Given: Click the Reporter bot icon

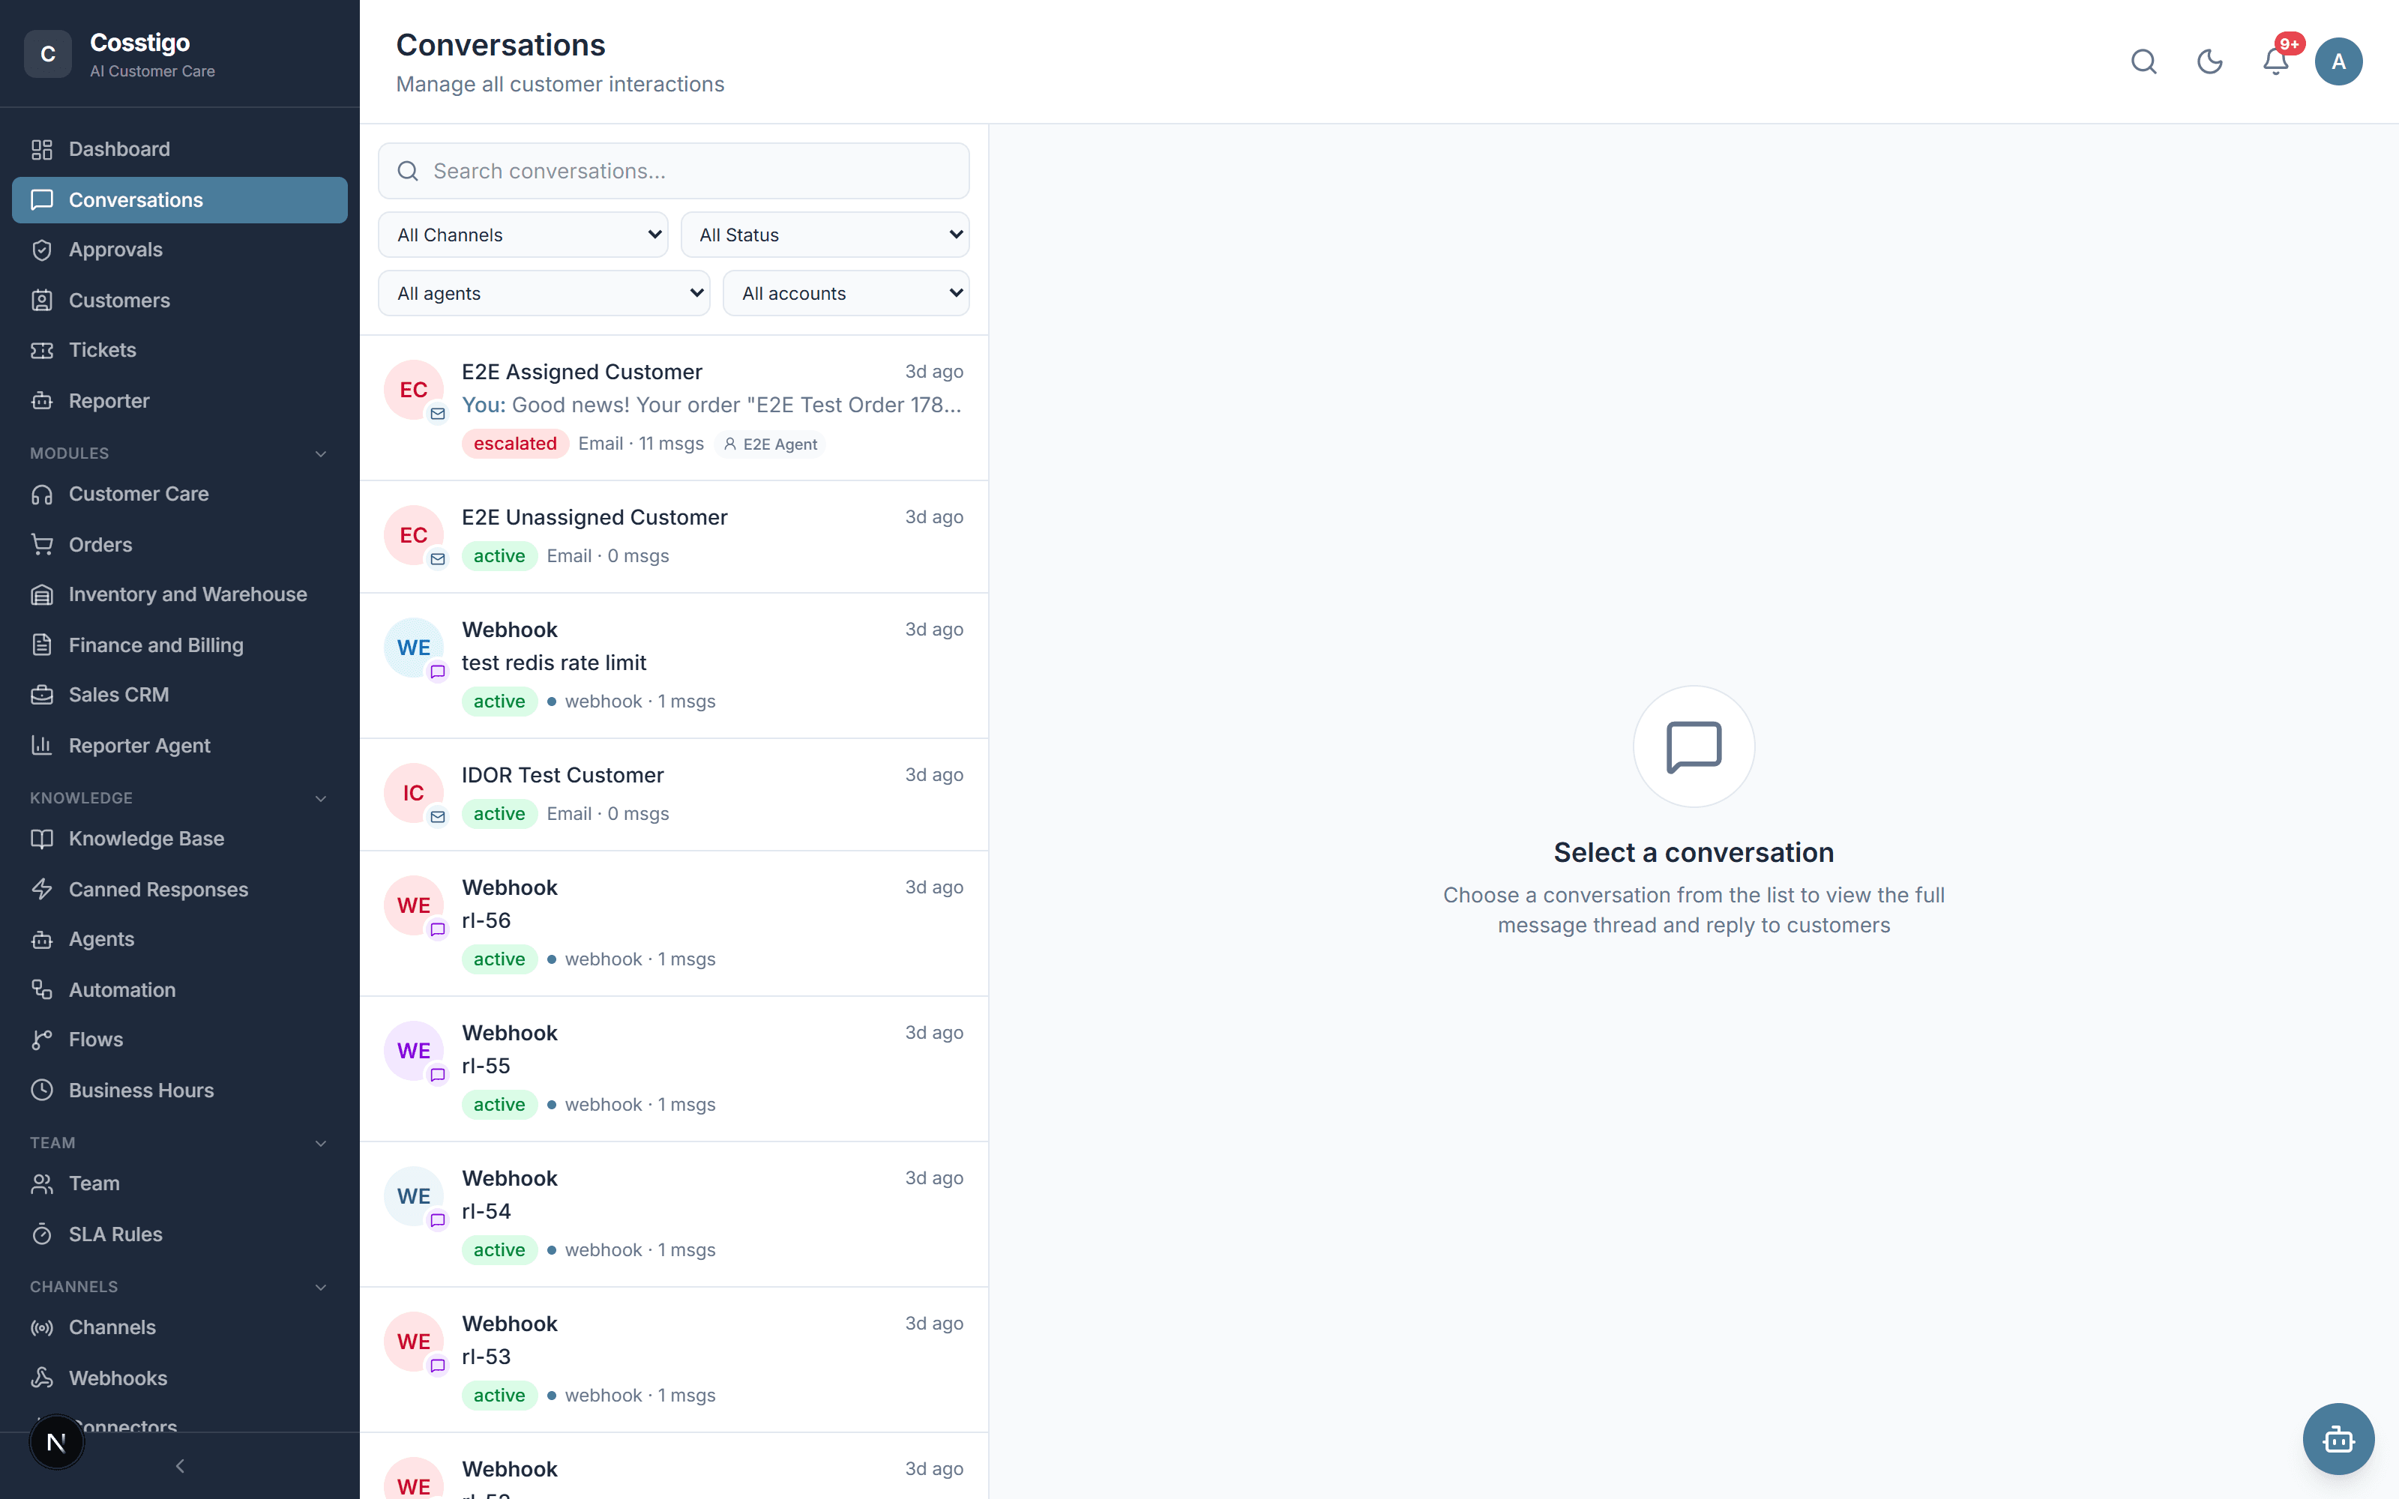Looking at the screenshot, I should [42, 400].
